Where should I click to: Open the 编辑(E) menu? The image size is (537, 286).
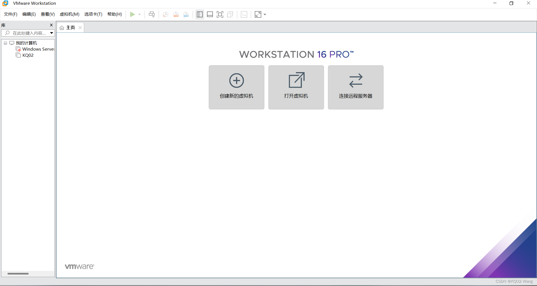coord(29,14)
